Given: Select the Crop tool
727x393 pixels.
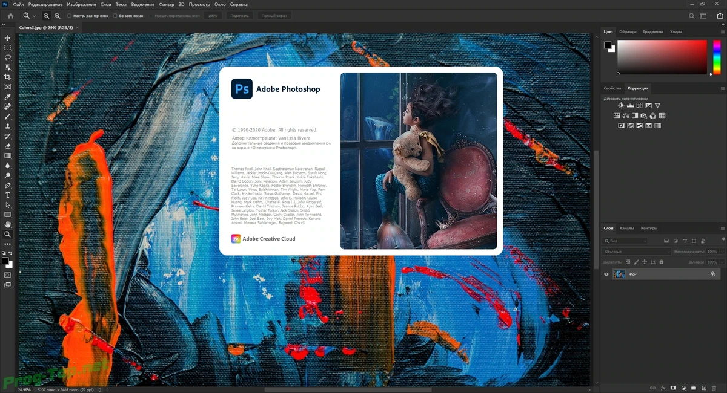Looking at the screenshot, I should [8, 77].
